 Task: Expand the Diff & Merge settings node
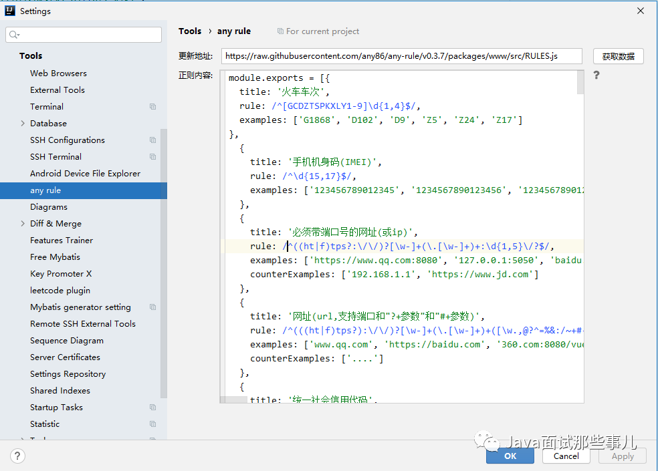(23, 224)
